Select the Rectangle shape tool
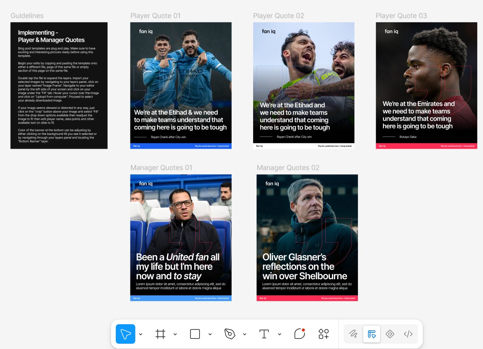Screen dimensions: 483x349 (x=195, y=334)
